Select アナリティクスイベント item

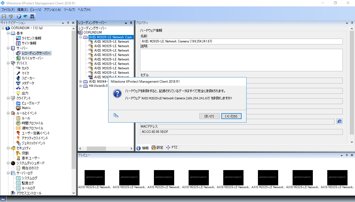(x=35, y=138)
